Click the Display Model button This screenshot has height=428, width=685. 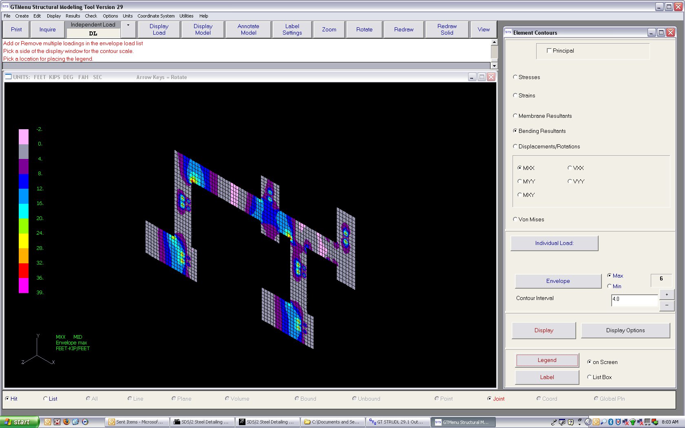[203, 29]
